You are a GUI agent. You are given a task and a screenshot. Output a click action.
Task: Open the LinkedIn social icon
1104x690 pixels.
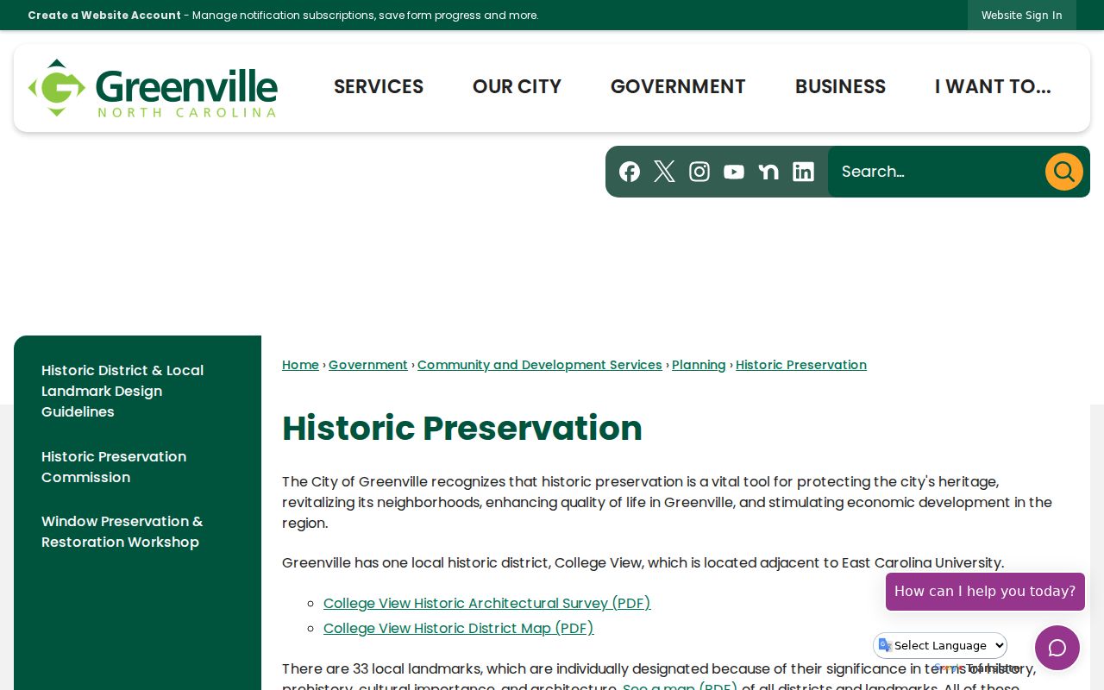803,172
